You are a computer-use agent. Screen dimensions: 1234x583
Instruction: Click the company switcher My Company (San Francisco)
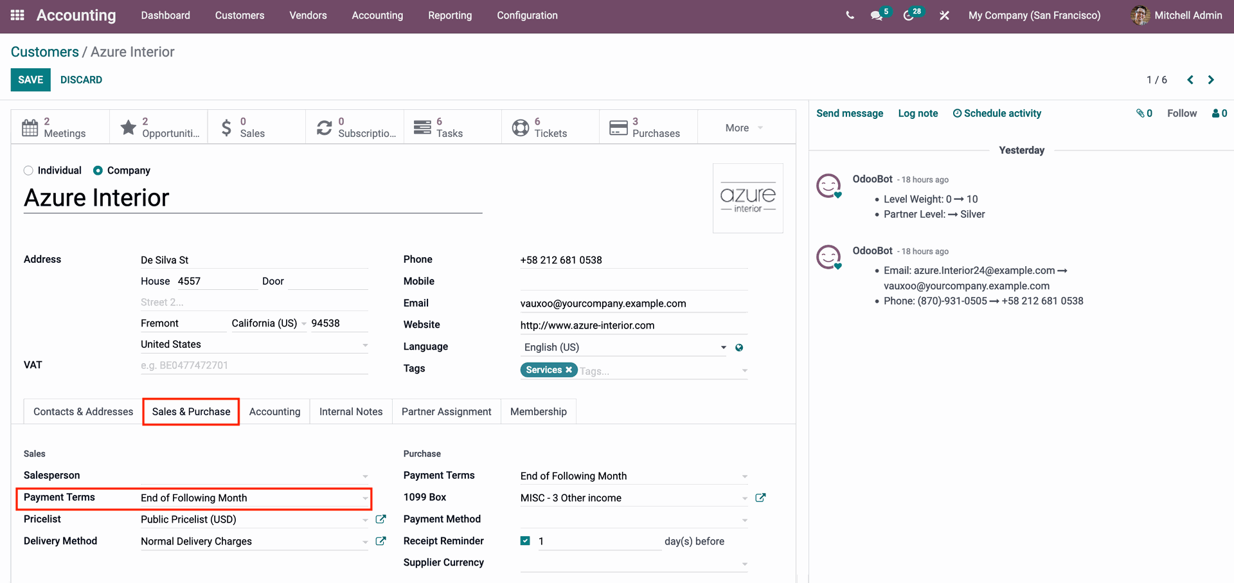coord(1034,15)
